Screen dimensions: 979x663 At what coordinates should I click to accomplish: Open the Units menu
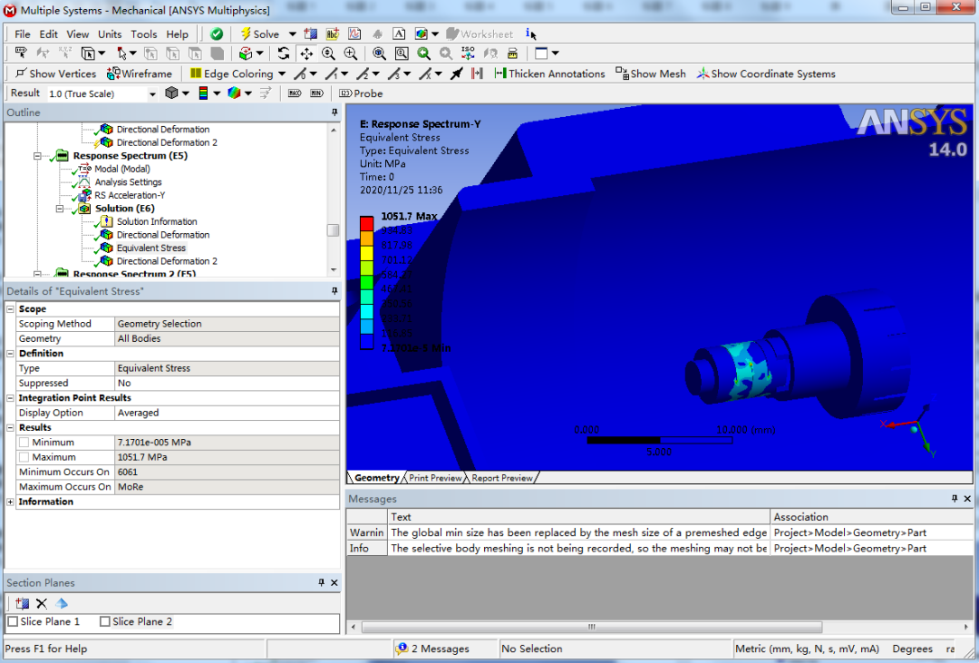(x=110, y=34)
